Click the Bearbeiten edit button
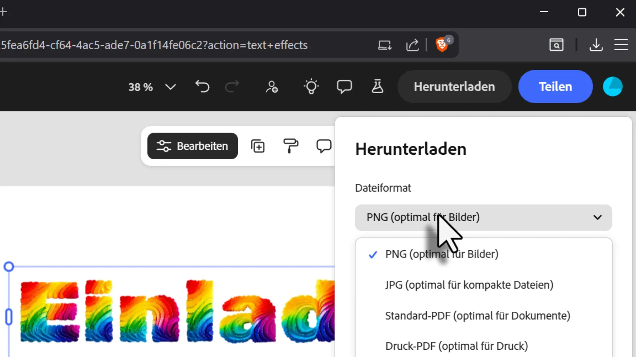The height and width of the screenshot is (357, 636). tap(192, 146)
